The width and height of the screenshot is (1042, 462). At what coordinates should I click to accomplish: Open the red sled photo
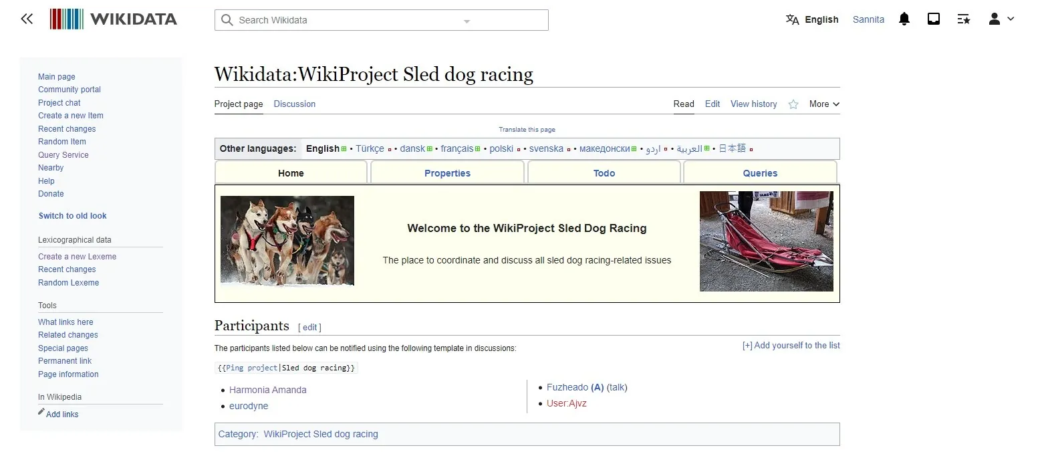766,241
